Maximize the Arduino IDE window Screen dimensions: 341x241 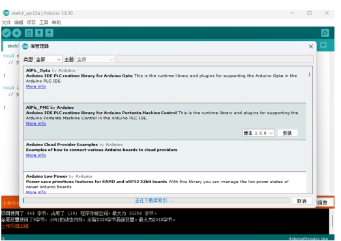(x=309, y=13)
